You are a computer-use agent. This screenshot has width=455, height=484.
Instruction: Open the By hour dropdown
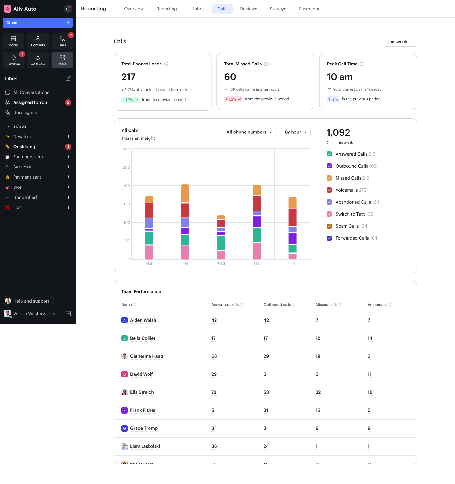click(295, 132)
